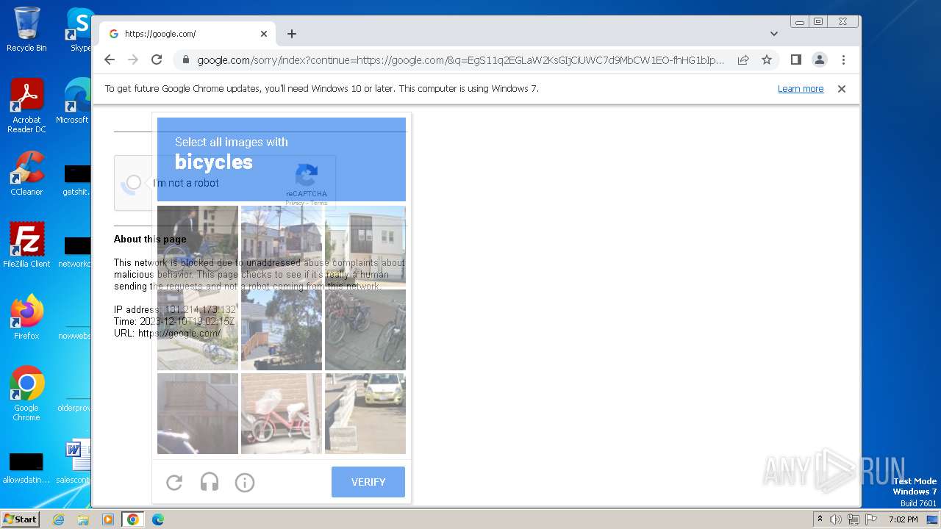Select the image of man with bicycle
This screenshot has height=529, width=941.
coord(198,246)
